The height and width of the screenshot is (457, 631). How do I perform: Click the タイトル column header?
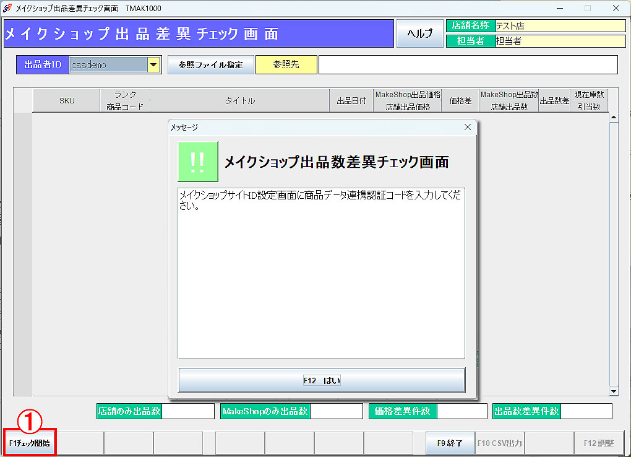click(x=240, y=100)
